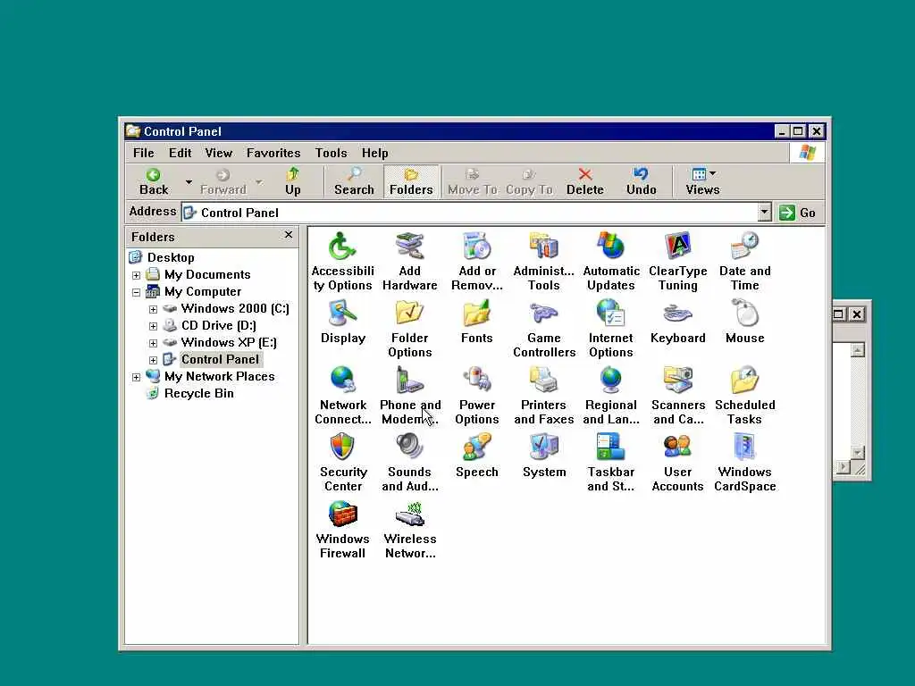The width and height of the screenshot is (915, 686).
Task: Open the Help menu
Action: [x=374, y=153]
